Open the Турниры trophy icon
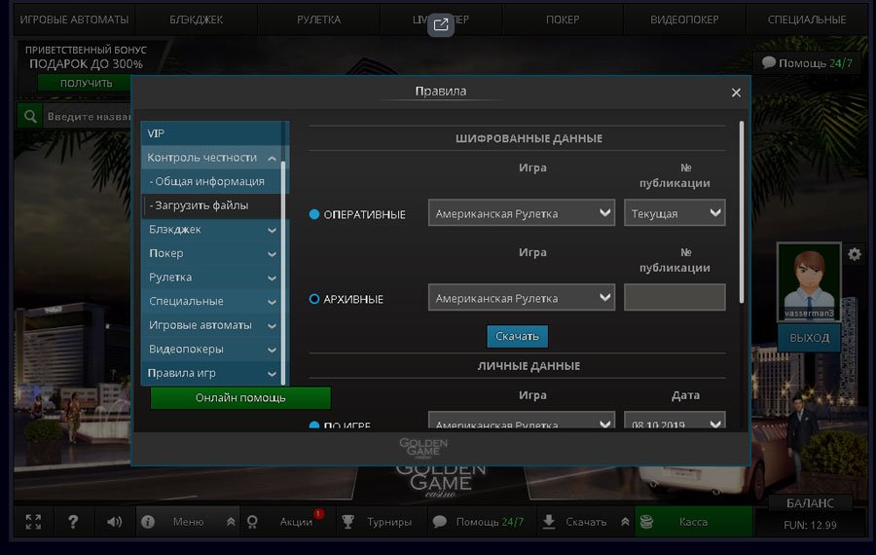The width and height of the screenshot is (876, 555). [x=347, y=522]
